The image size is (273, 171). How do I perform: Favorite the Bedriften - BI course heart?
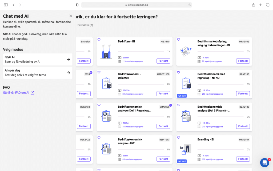pos(99,40)
